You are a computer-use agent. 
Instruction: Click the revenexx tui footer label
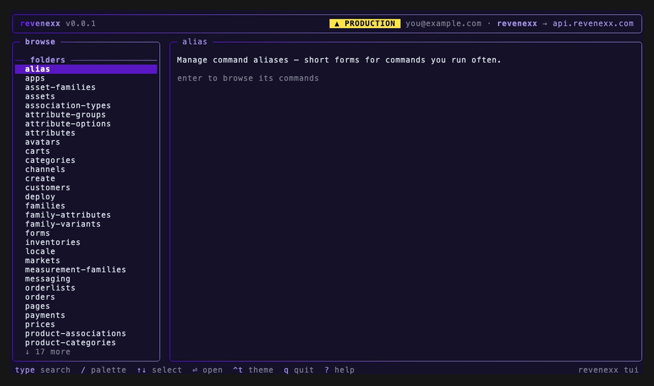click(x=608, y=370)
